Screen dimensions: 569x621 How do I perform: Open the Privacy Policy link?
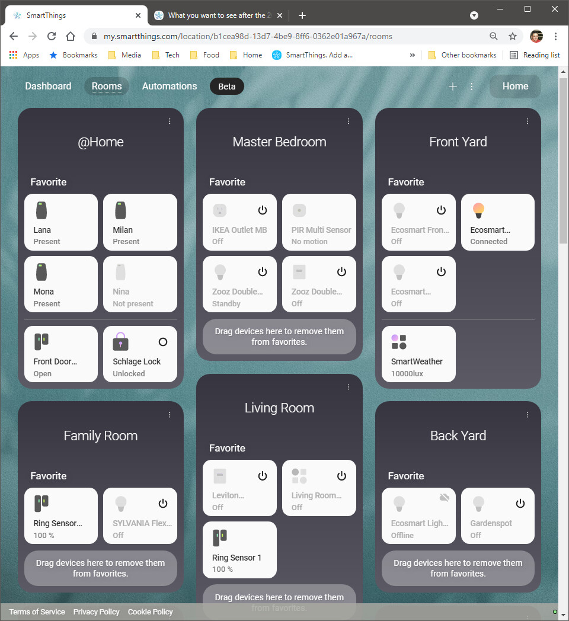96,612
